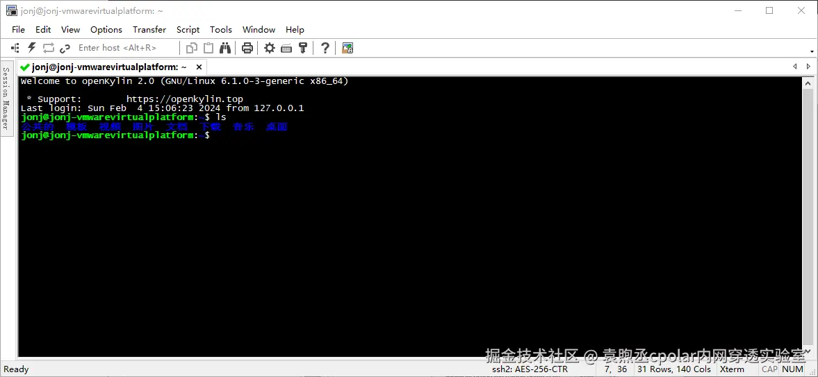Click the Public Key key icon
The height and width of the screenshot is (377, 818).
(302, 48)
